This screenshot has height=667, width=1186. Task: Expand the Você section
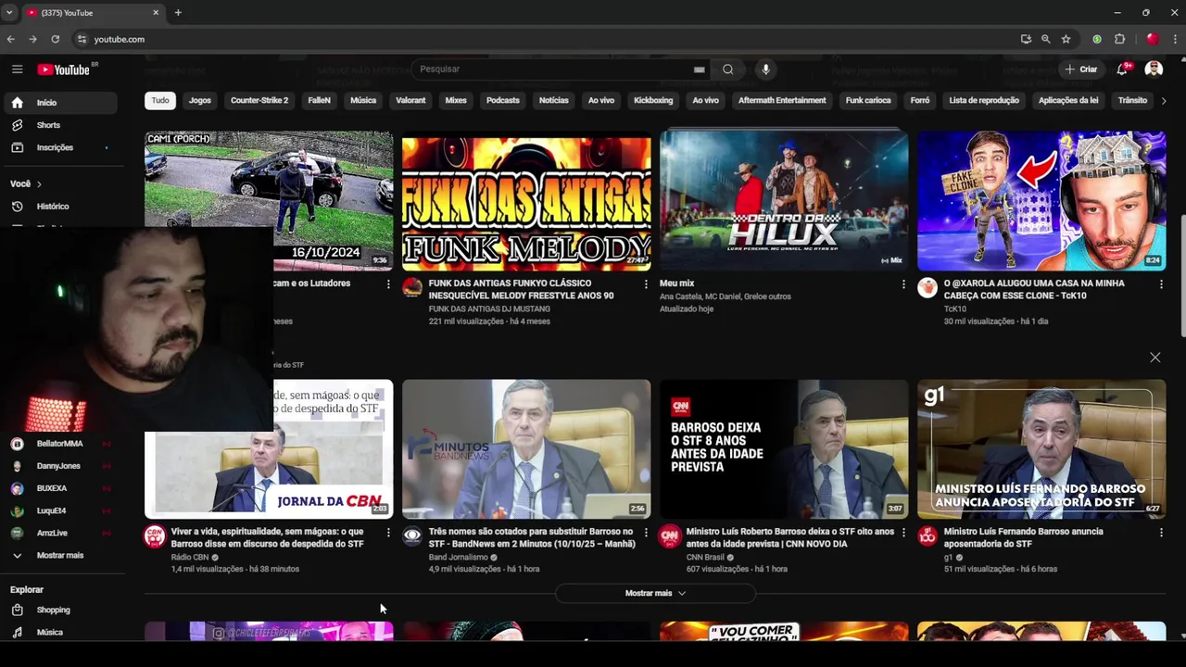tap(26, 184)
